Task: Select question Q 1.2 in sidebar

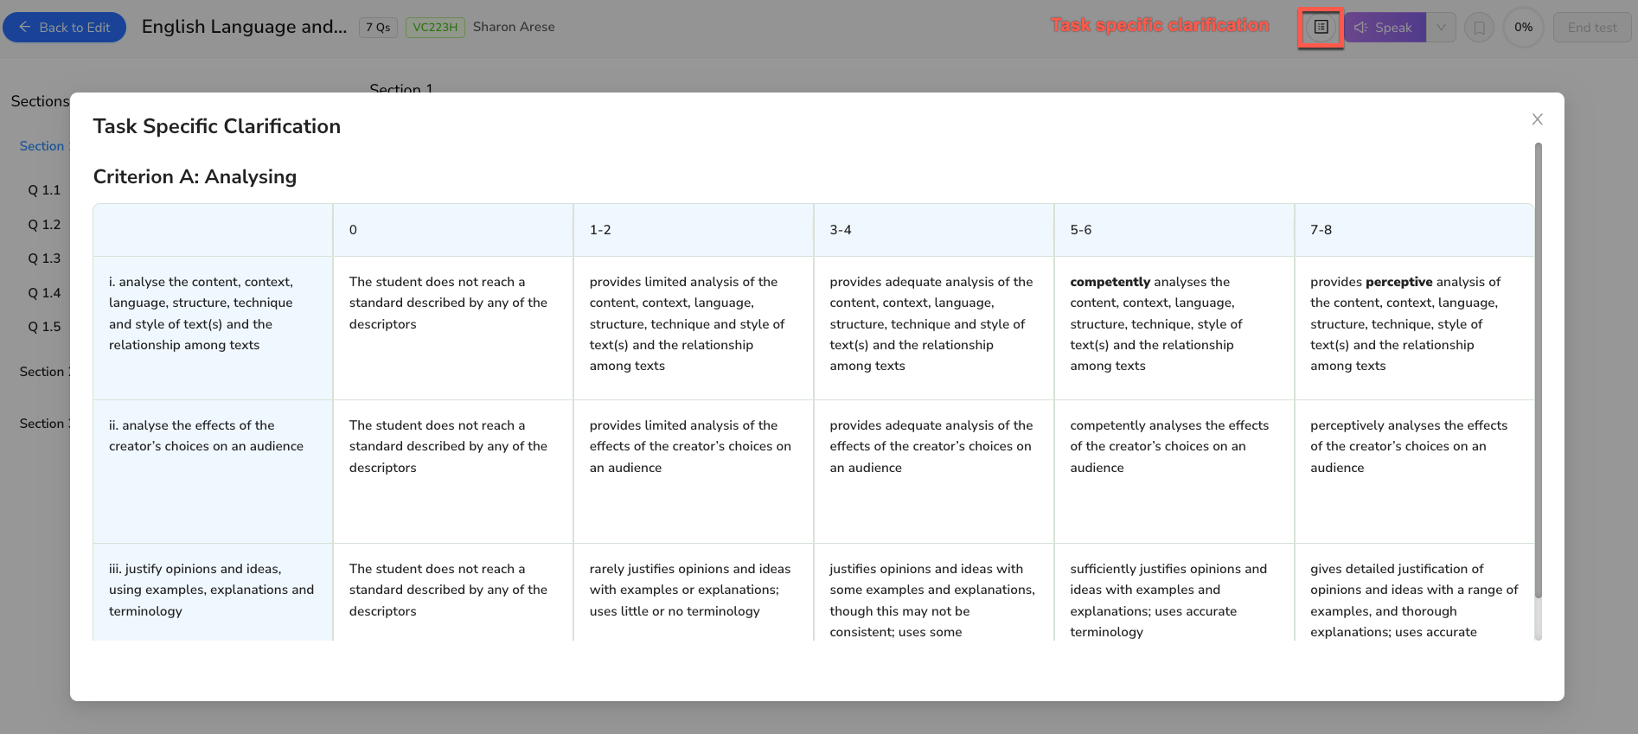Action: point(44,225)
